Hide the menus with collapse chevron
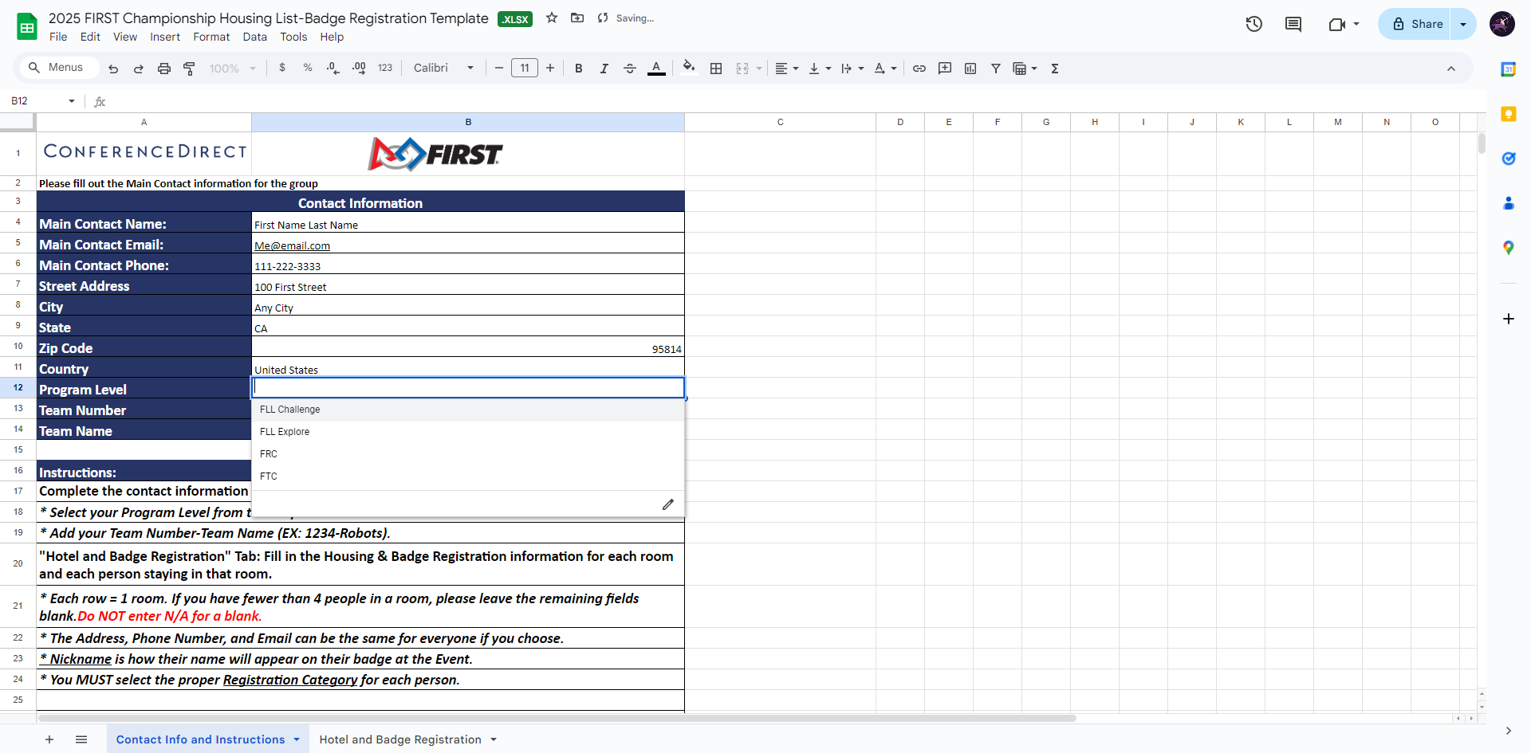 point(1451,69)
